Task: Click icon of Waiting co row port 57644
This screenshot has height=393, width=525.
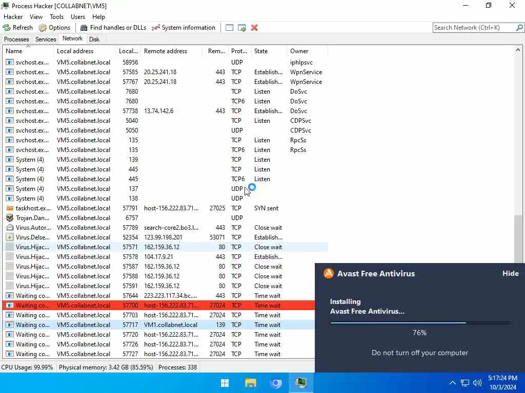Action: (x=10, y=296)
